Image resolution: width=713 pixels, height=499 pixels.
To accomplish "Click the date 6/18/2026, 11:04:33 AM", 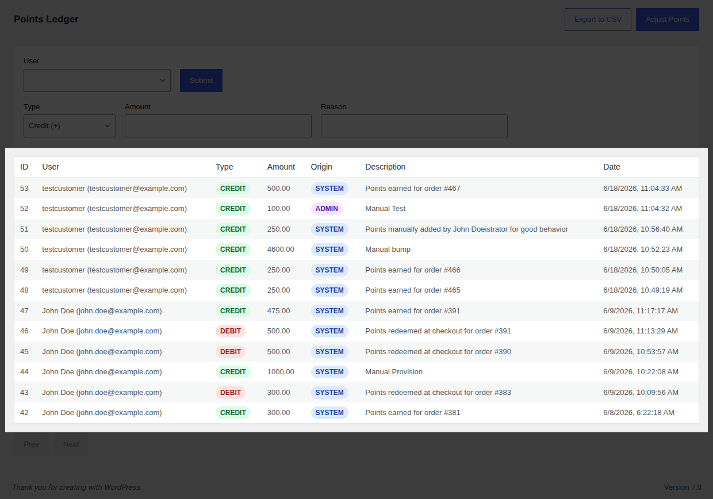I will [643, 189].
